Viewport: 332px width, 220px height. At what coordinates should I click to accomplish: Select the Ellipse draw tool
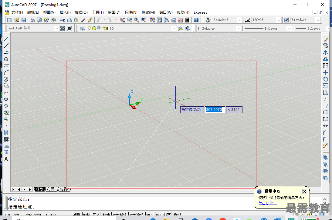(6, 99)
